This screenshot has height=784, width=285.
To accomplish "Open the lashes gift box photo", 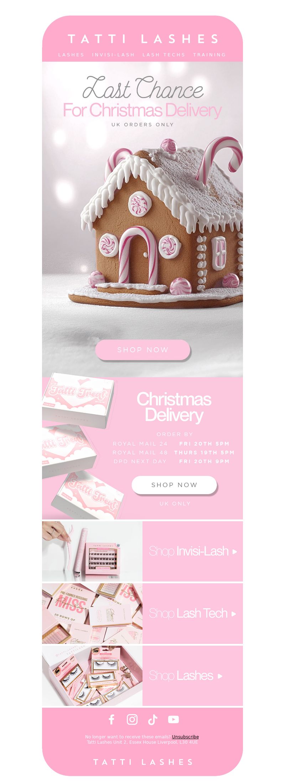I will (x=92, y=676).
